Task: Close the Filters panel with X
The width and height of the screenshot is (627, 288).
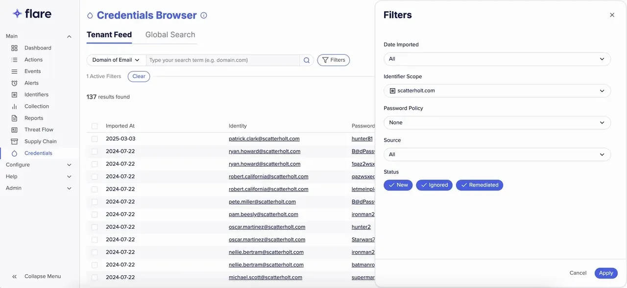Action: (x=612, y=15)
